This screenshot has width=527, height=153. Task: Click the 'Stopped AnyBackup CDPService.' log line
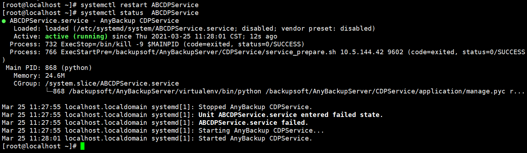[x=255, y=107]
